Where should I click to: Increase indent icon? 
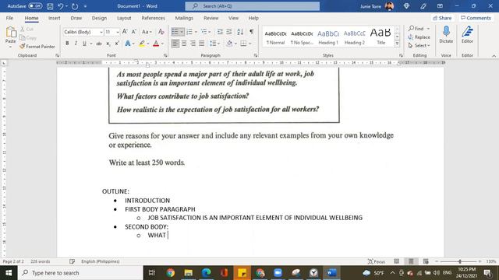[x=228, y=32]
